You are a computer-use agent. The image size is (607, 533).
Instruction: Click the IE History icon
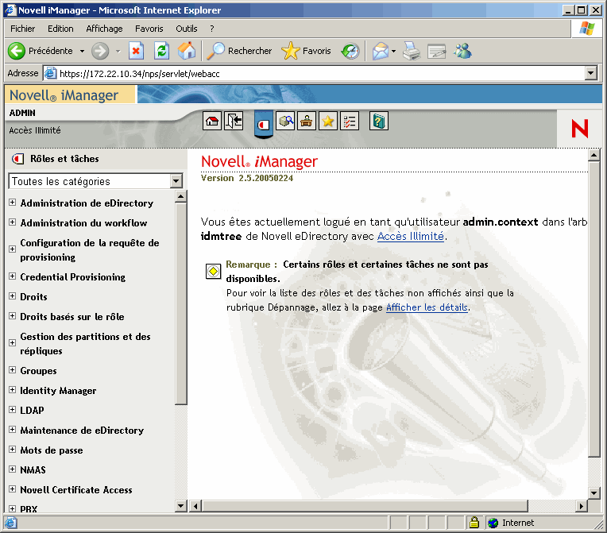(350, 51)
